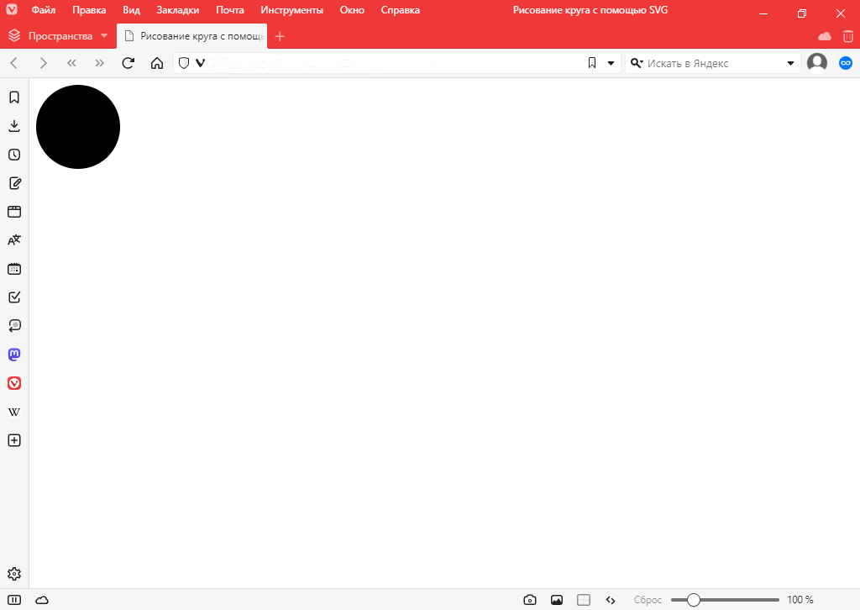Open the search engine dropdown arrow
This screenshot has width=860, height=610.
[790, 63]
